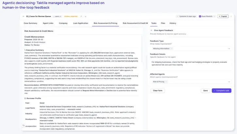Switch to the Case Summary tab
237x134 pixels.
[30, 23]
